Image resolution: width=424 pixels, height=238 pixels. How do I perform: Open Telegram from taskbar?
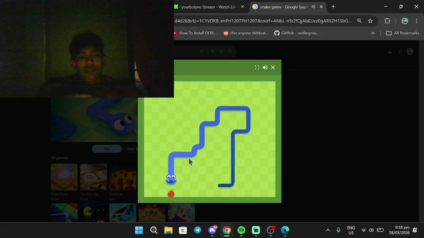[x=197, y=230]
